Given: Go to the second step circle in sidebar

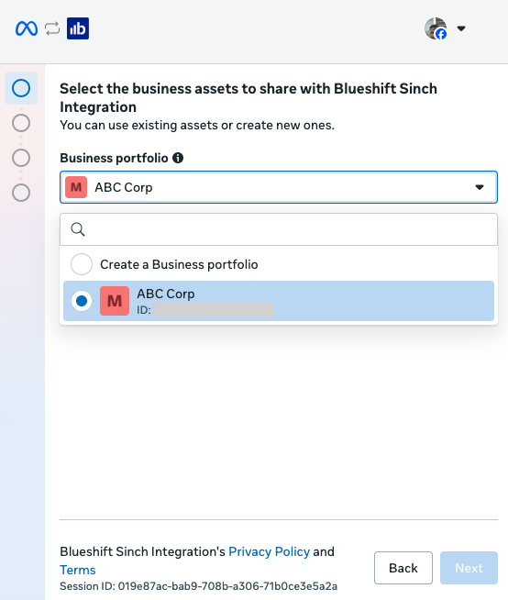Looking at the screenshot, I should point(21,123).
